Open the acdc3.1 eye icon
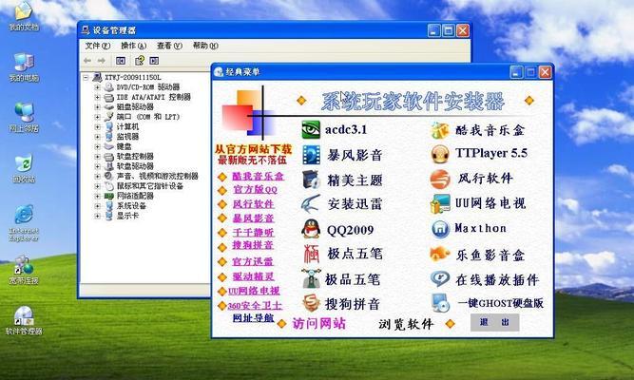The width and height of the screenshot is (634, 380). (x=311, y=130)
